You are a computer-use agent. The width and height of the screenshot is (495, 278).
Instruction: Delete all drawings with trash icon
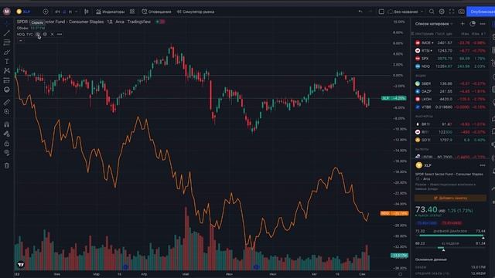7,165
